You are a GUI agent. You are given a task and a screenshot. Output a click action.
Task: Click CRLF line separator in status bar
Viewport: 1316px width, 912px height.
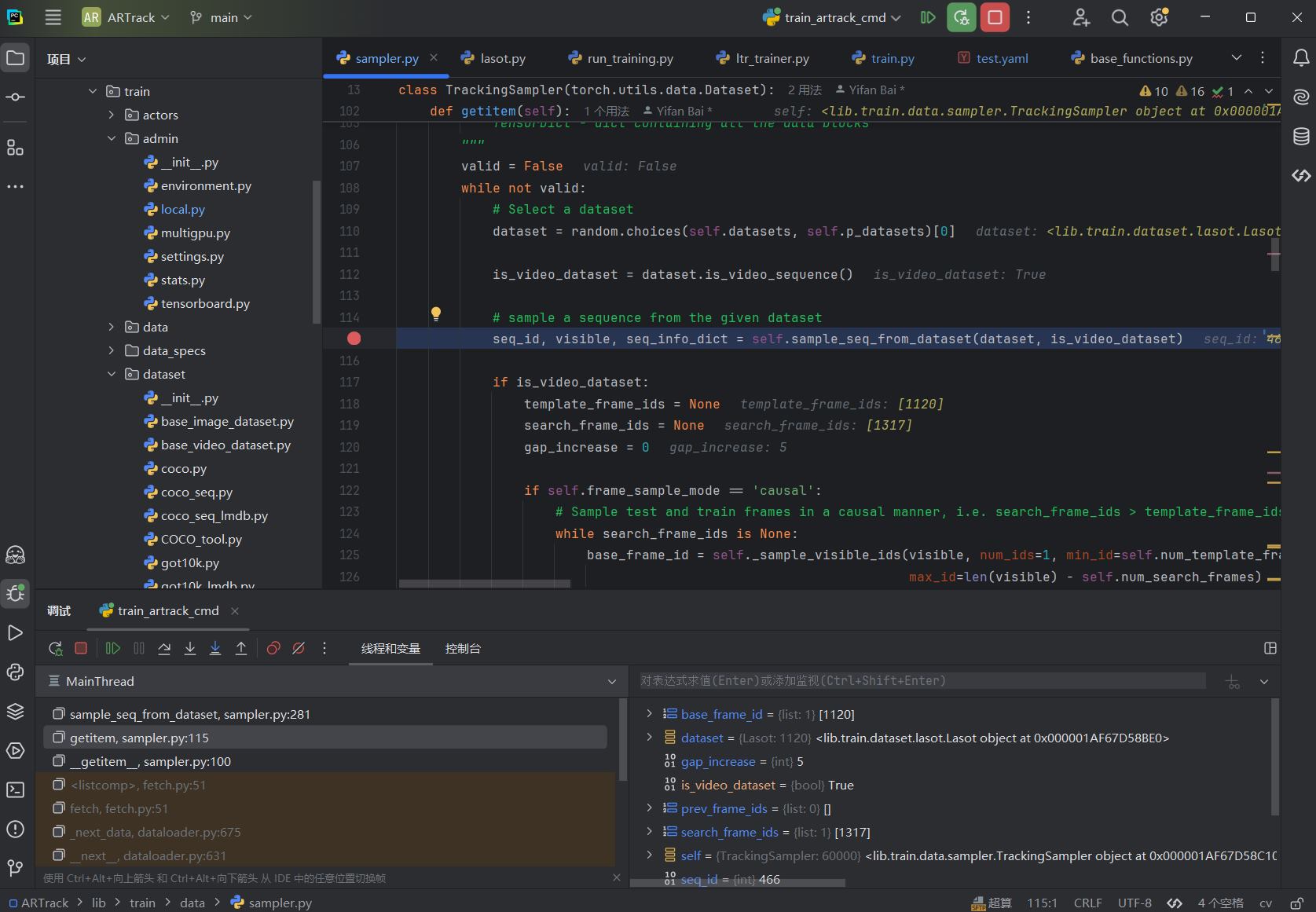click(1087, 903)
